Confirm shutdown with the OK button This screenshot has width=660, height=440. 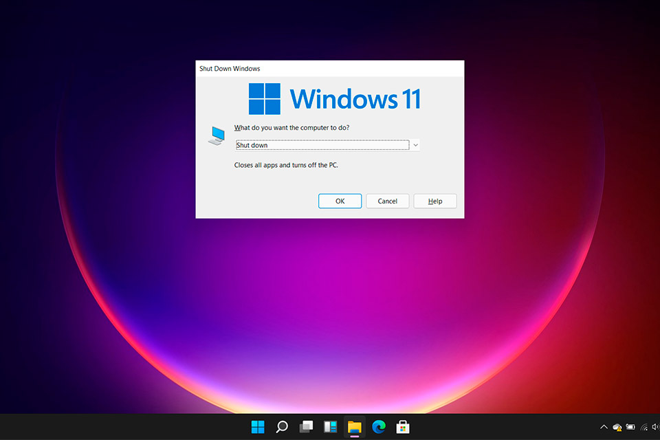340,201
